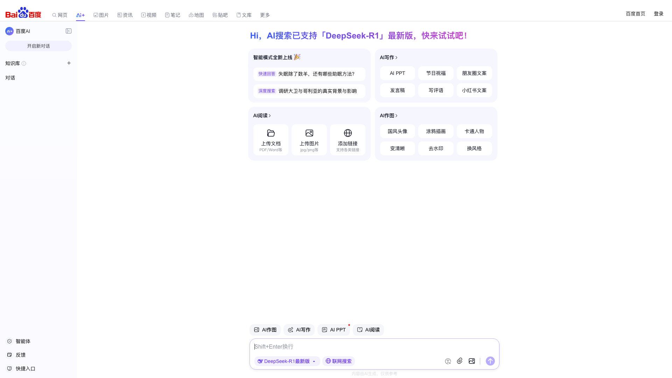672x378 pixels.
Task: Add a new knowledge base with plus icon
Action: pyautogui.click(x=69, y=63)
